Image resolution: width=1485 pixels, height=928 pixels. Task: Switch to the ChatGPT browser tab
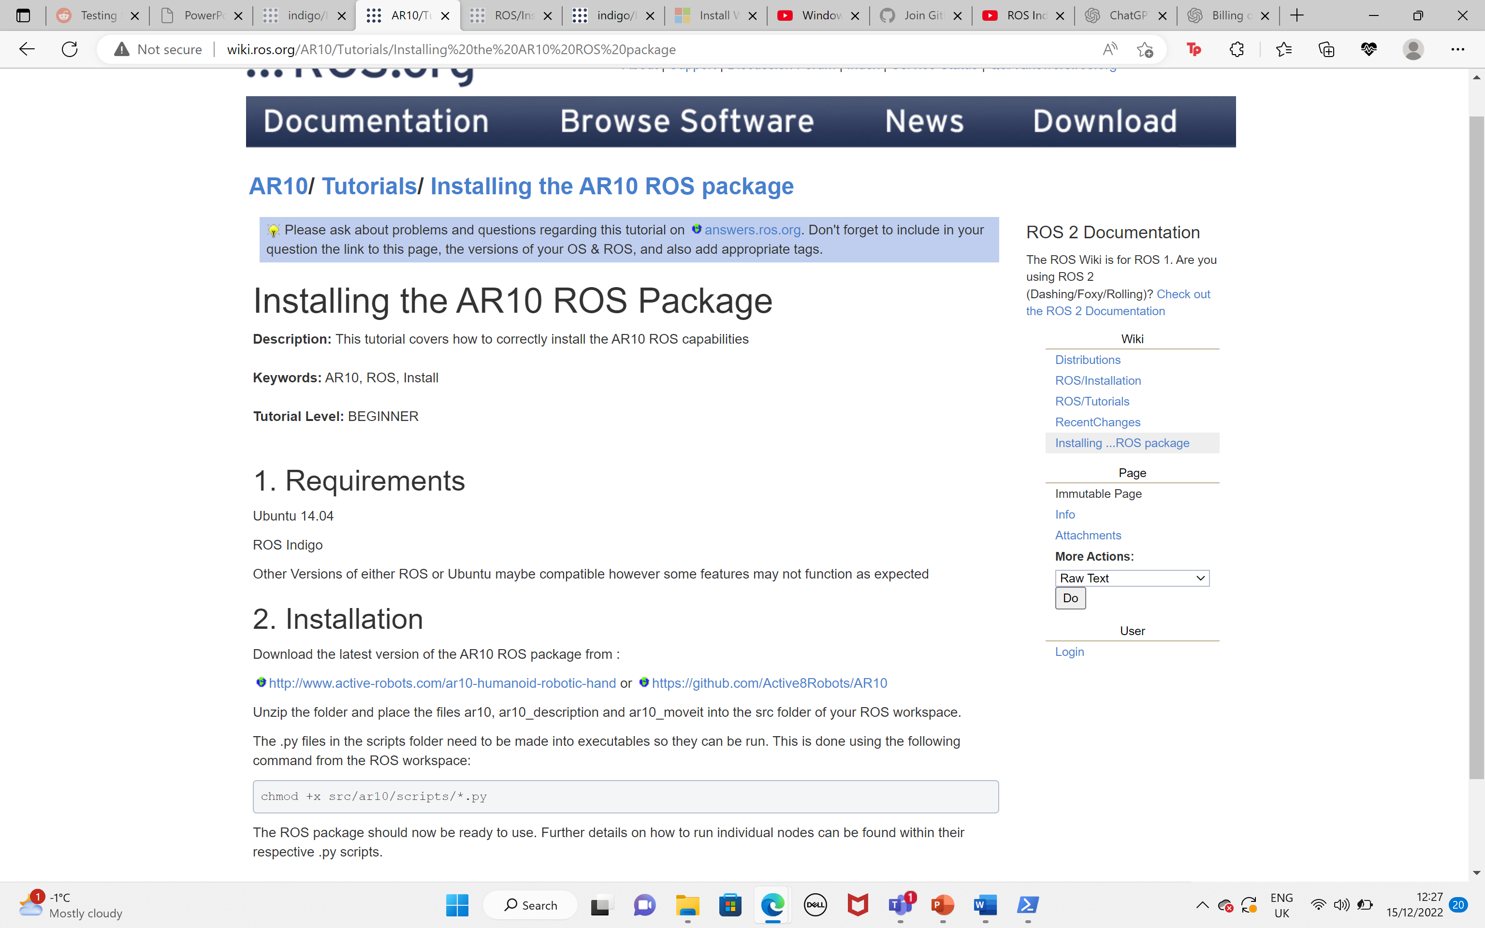1127,15
